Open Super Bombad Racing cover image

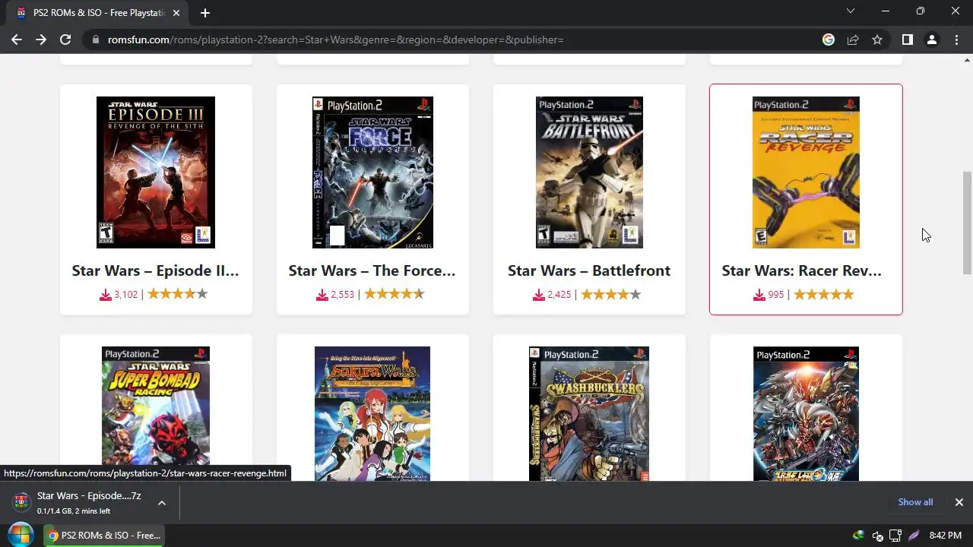(156, 413)
